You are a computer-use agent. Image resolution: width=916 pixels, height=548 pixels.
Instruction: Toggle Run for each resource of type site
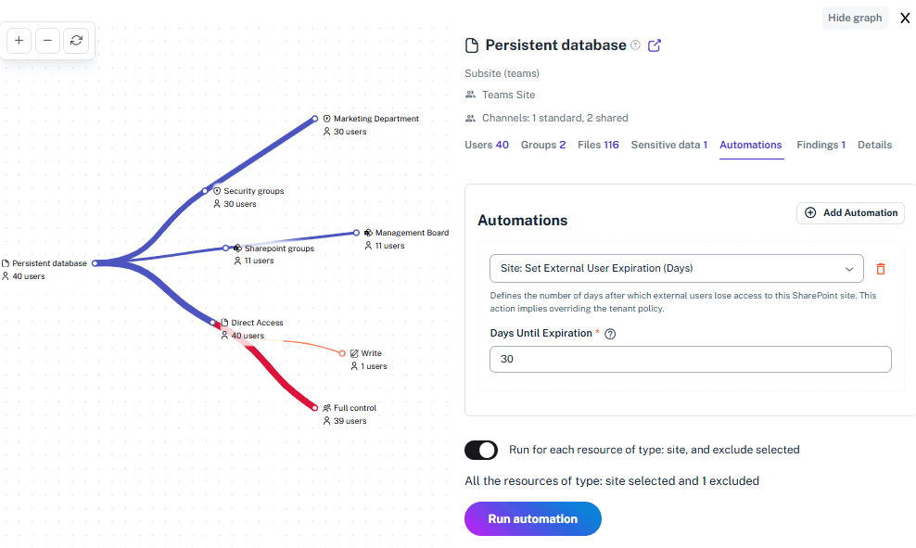coord(480,450)
